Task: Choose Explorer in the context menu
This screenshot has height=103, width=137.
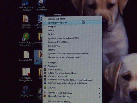Action: [x=72, y=34]
